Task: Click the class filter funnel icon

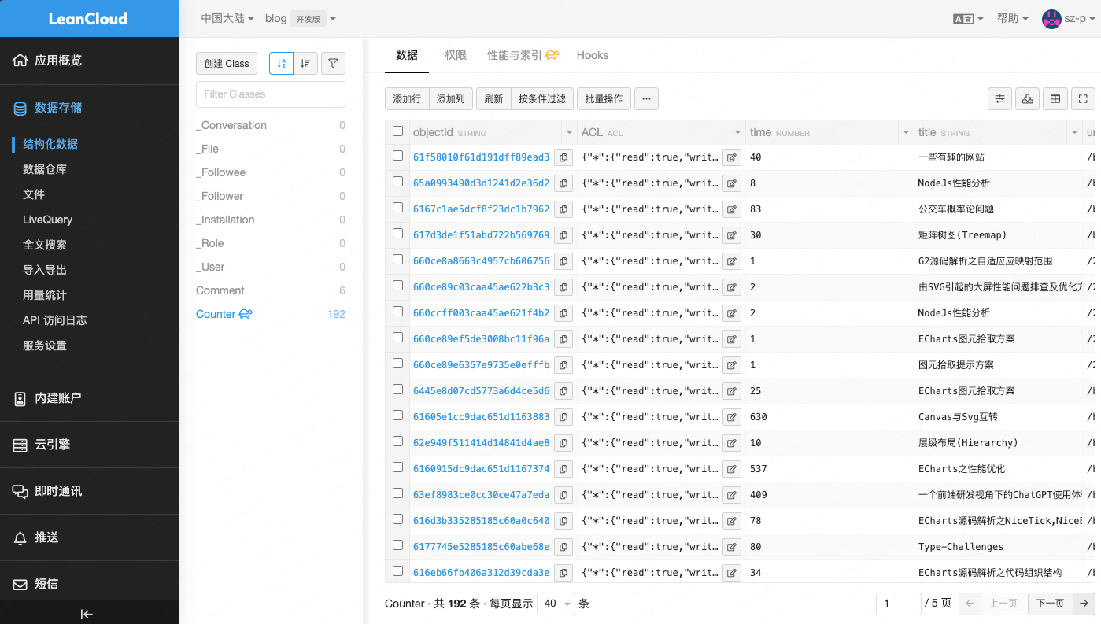Action: click(334, 64)
